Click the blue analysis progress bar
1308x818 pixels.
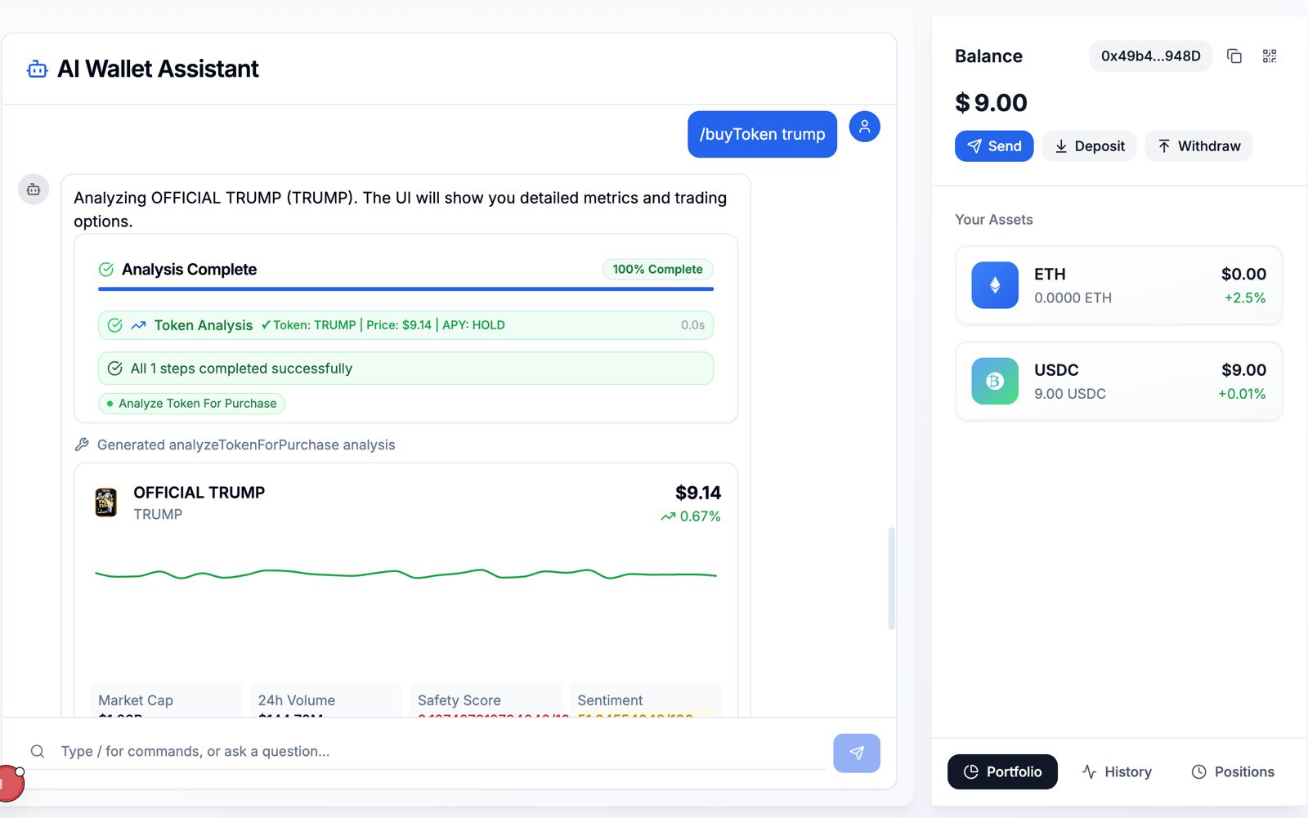(405, 288)
